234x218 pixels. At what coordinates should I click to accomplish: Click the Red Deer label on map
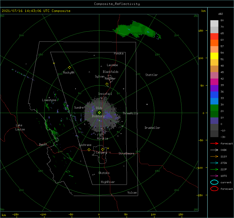pyautogui.click(x=110, y=79)
